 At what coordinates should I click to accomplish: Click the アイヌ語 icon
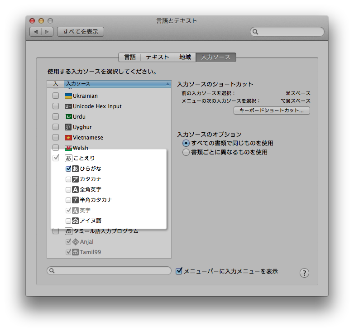75,221
